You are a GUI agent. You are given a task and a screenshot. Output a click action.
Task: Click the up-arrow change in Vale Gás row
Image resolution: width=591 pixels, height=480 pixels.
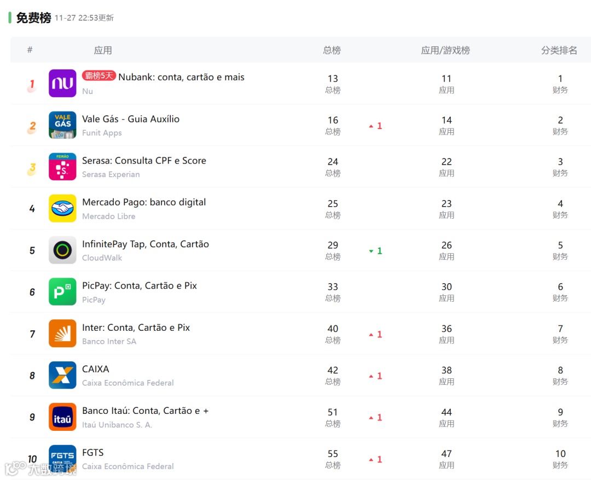click(375, 126)
